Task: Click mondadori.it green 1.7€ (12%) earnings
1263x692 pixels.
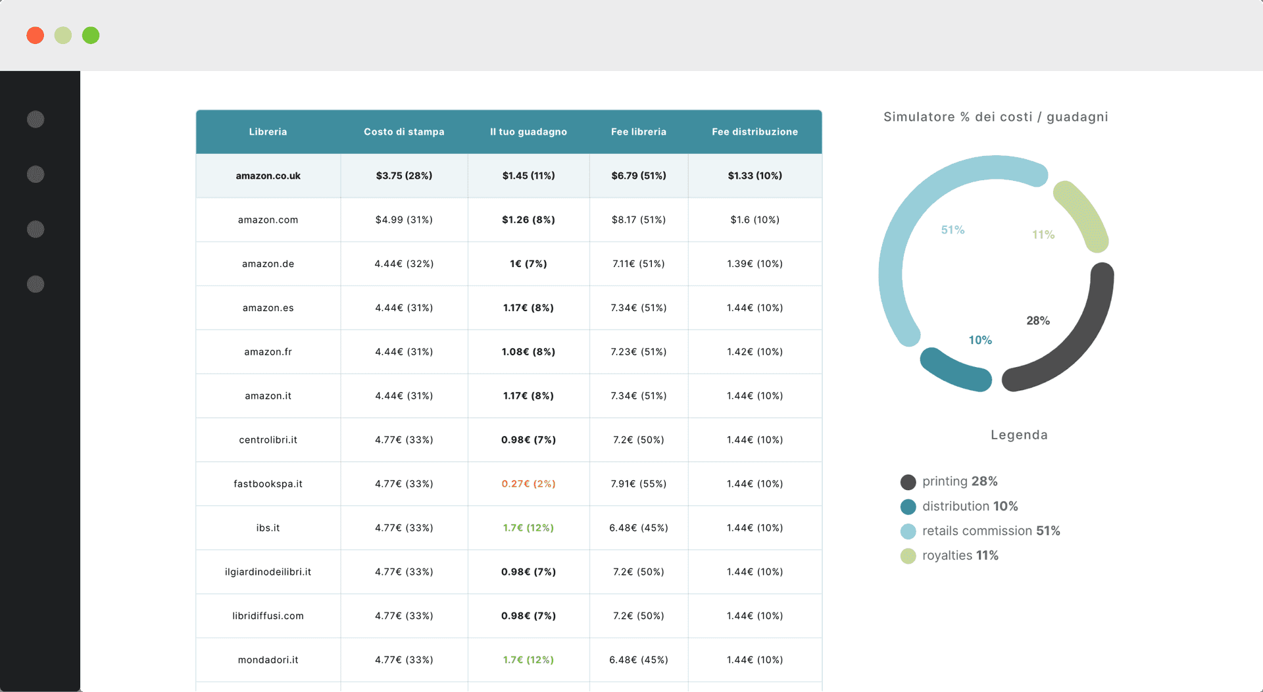Action: [x=528, y=660]
